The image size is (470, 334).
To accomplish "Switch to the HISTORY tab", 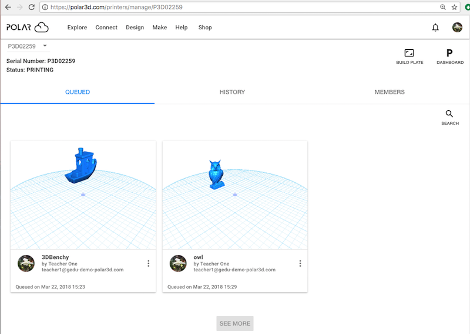I will pos(232,92).
